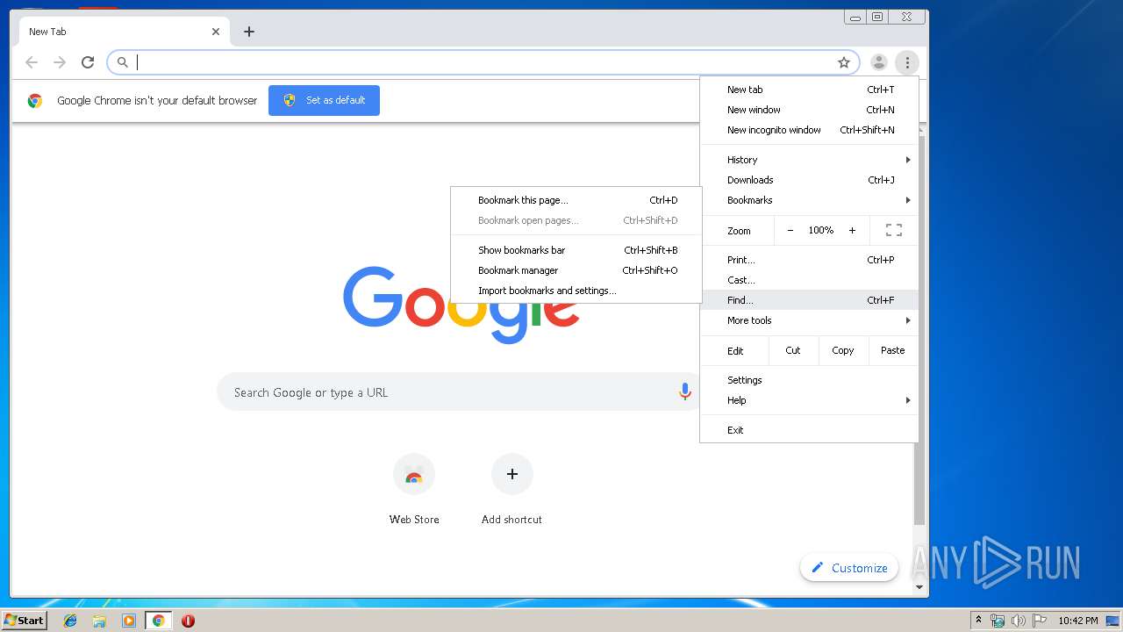Image resolution: width=1123 pixels, height=632 pixels.
Task: Expand the History submenu
Action: [x=809, y=160]
